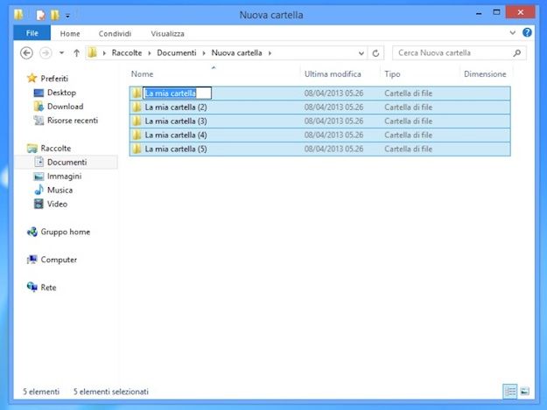Click the quick access New folder icon
Screen dimensions: 547x410
coord(55,15)
